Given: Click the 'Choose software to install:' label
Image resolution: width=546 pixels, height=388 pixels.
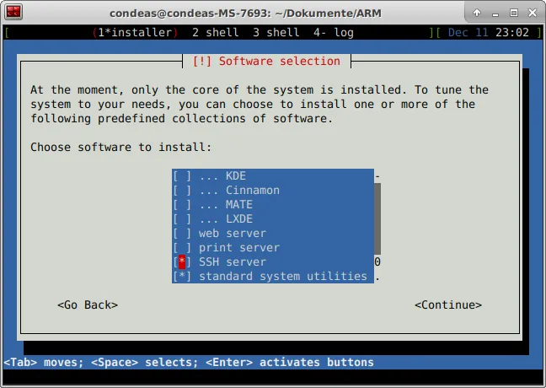Looking at the screenshot, I should point(120,147).
